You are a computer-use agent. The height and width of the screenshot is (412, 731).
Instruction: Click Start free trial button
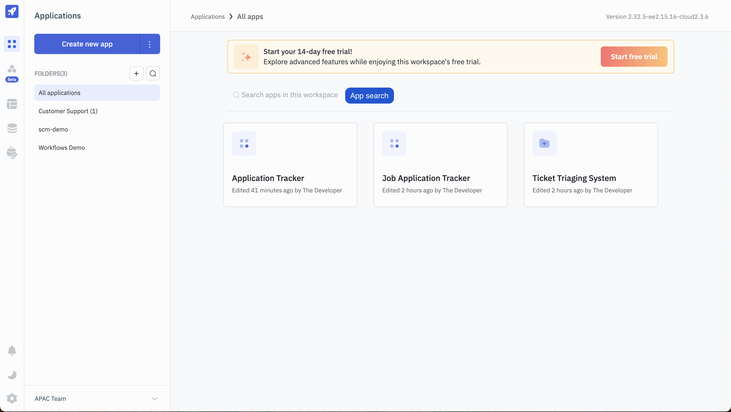pyautogui.click(x=634, y=56)
